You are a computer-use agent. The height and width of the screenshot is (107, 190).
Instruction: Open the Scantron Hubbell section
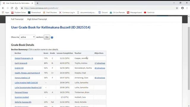pyautogui.click(x=22, y=97)
